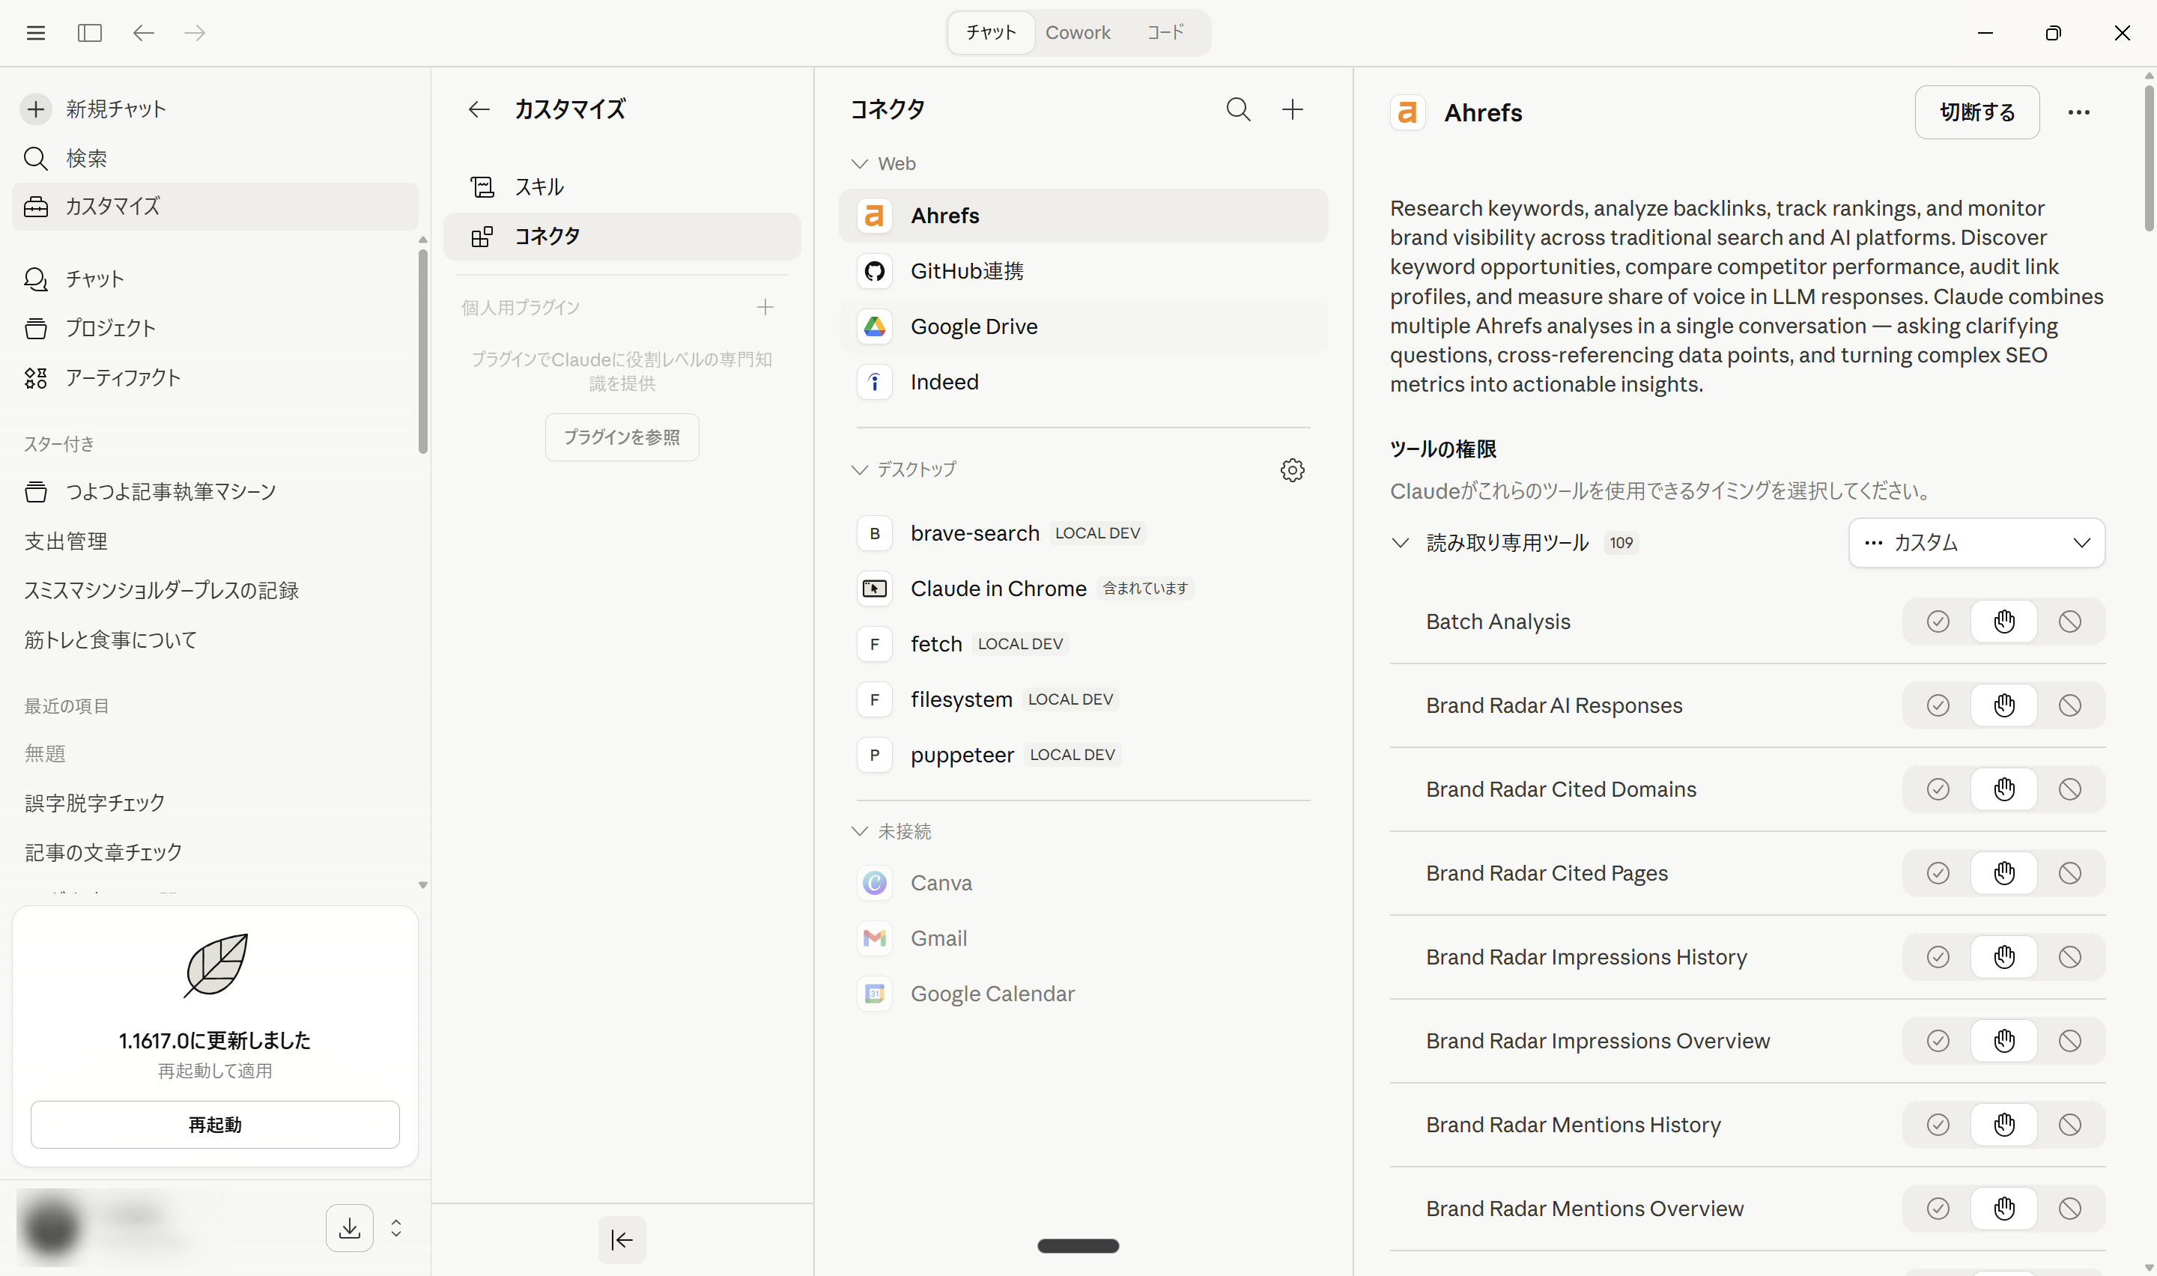Set Batch Analysis to always allow
The image size is (2157, 1276).
[x=1937, y=622]
